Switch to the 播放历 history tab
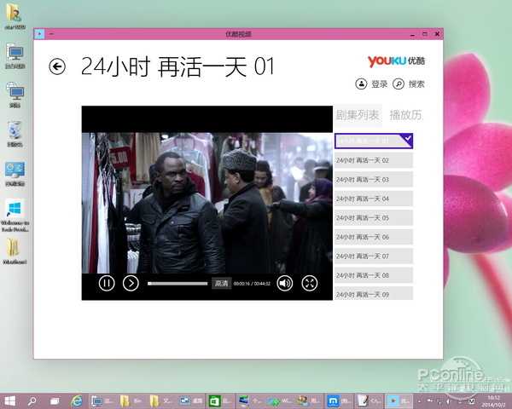The image size is (512, 409). (x=406, y=115)
